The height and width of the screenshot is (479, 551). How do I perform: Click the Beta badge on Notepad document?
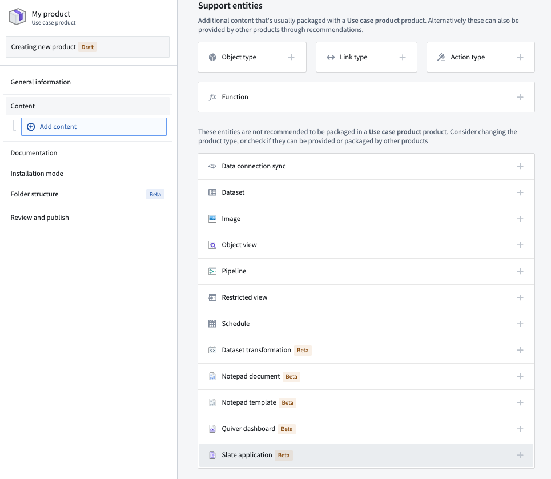pyautogui.click(x=291, y=377)
